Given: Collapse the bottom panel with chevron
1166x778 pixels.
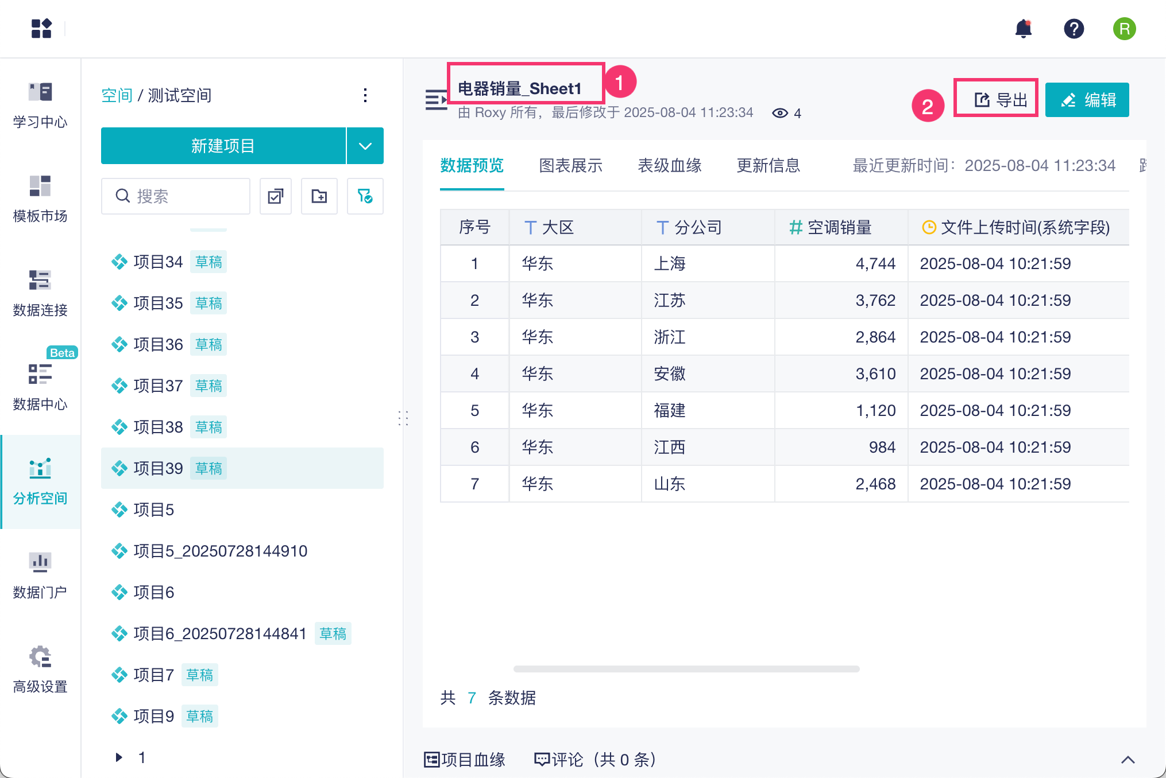Looking at the screenshot, I should pos(1128,760).
